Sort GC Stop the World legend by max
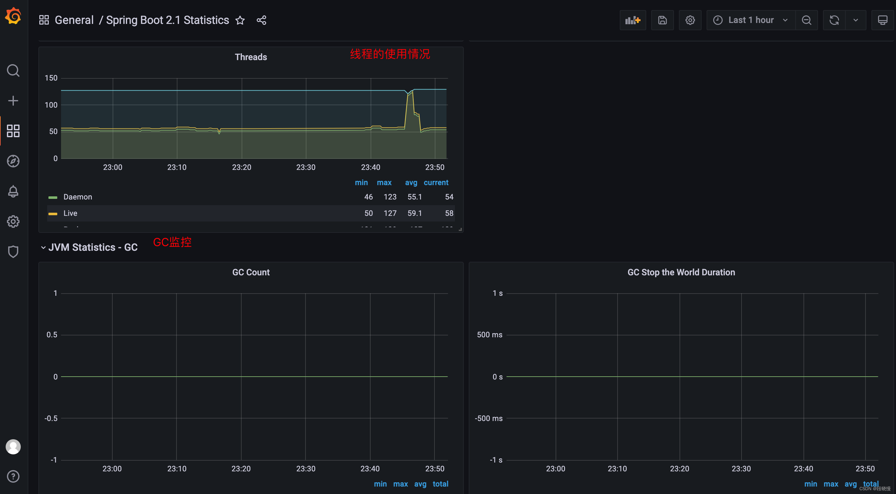This screenshot has width=896, height=494. (x=831, y=484)
